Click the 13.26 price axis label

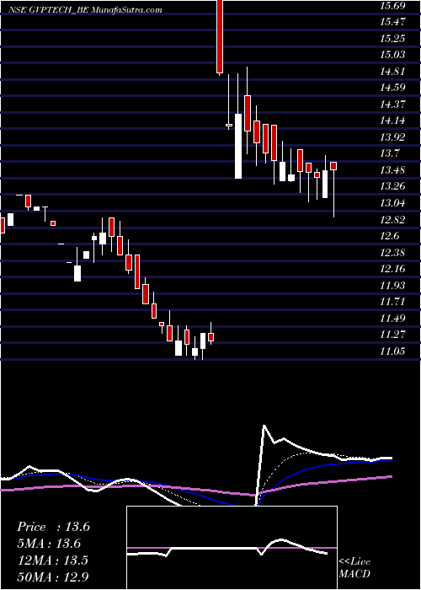(392, 186)
